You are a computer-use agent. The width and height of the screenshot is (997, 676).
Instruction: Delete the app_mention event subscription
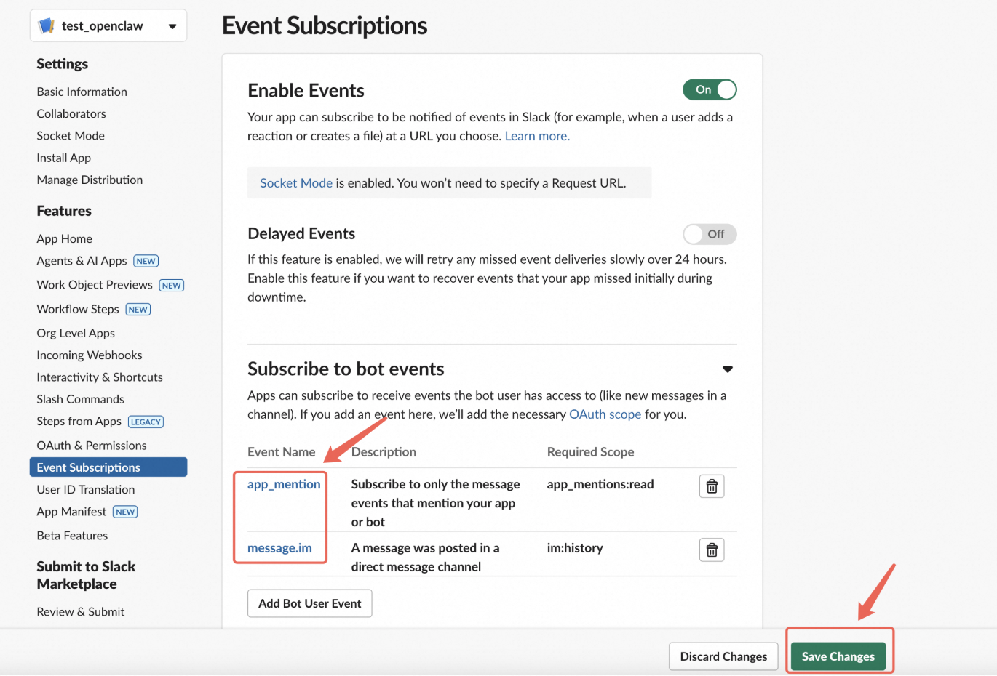712,486
